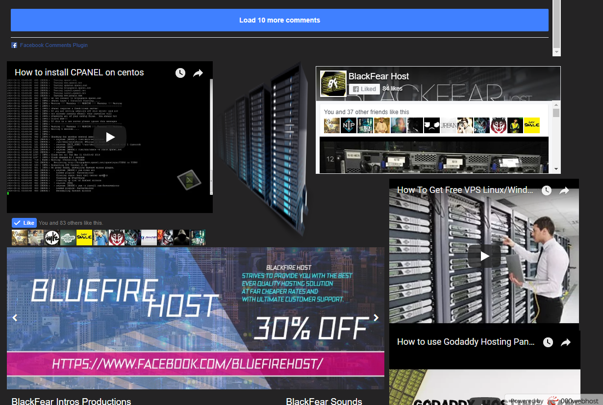Open the BlackFear Host page title link
Screen dimensions: 603x405
[378, 76]
